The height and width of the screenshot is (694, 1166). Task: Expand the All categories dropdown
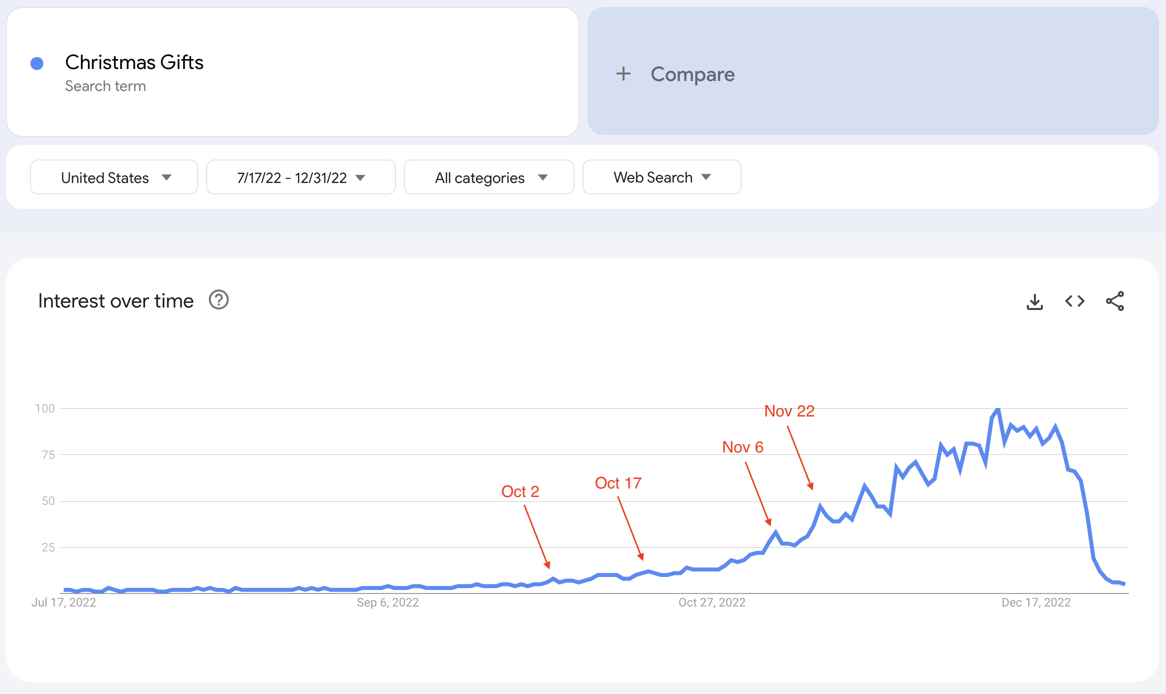click(489, 177)
